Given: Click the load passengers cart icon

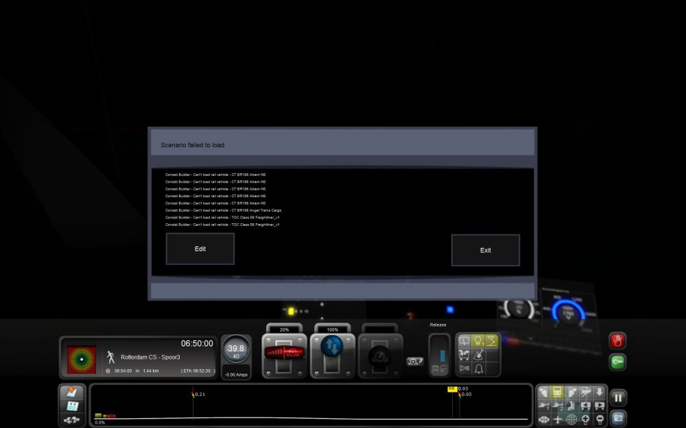Looking at the screenshot, I should tap(463, 355).
